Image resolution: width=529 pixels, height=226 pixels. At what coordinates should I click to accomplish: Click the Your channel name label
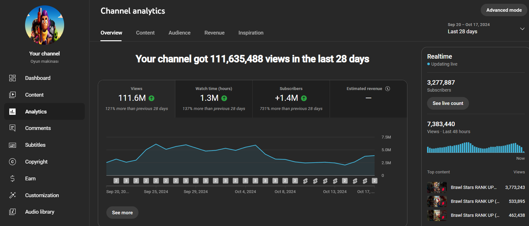(44, 54)
